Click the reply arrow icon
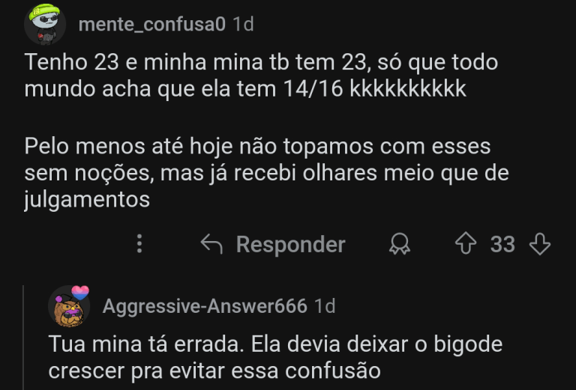This screenshot has height=390, width=576. tap(212, 244)
